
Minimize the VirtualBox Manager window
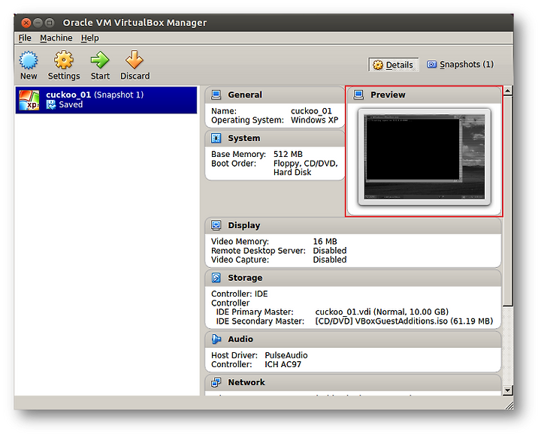38,23
